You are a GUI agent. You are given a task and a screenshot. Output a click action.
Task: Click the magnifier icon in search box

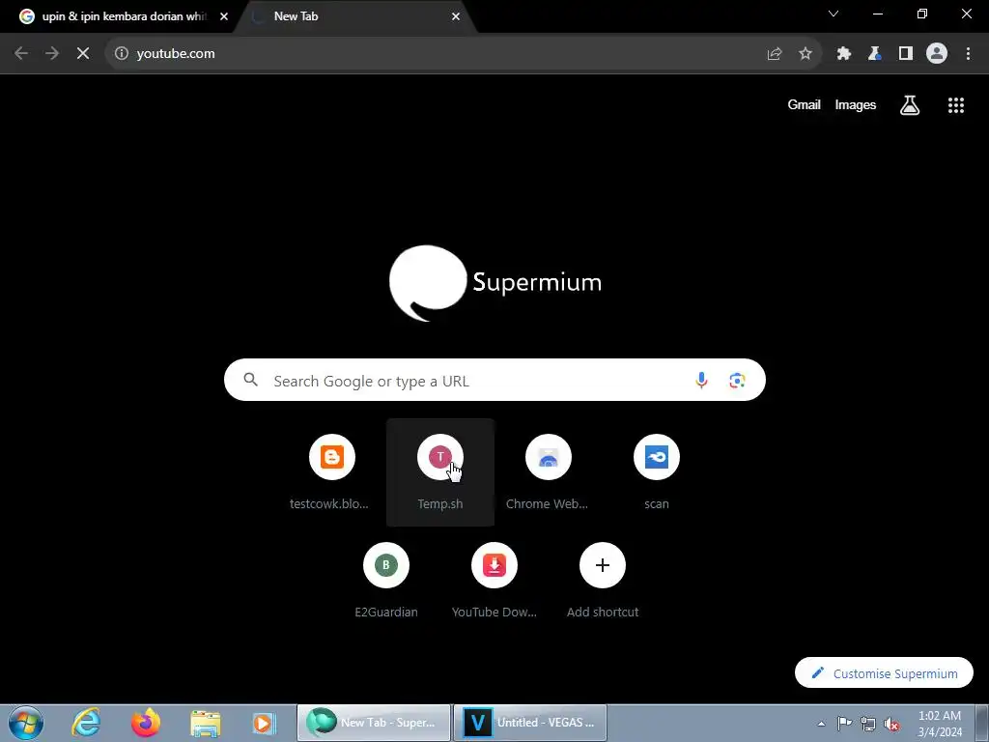[x=250, y=380]
